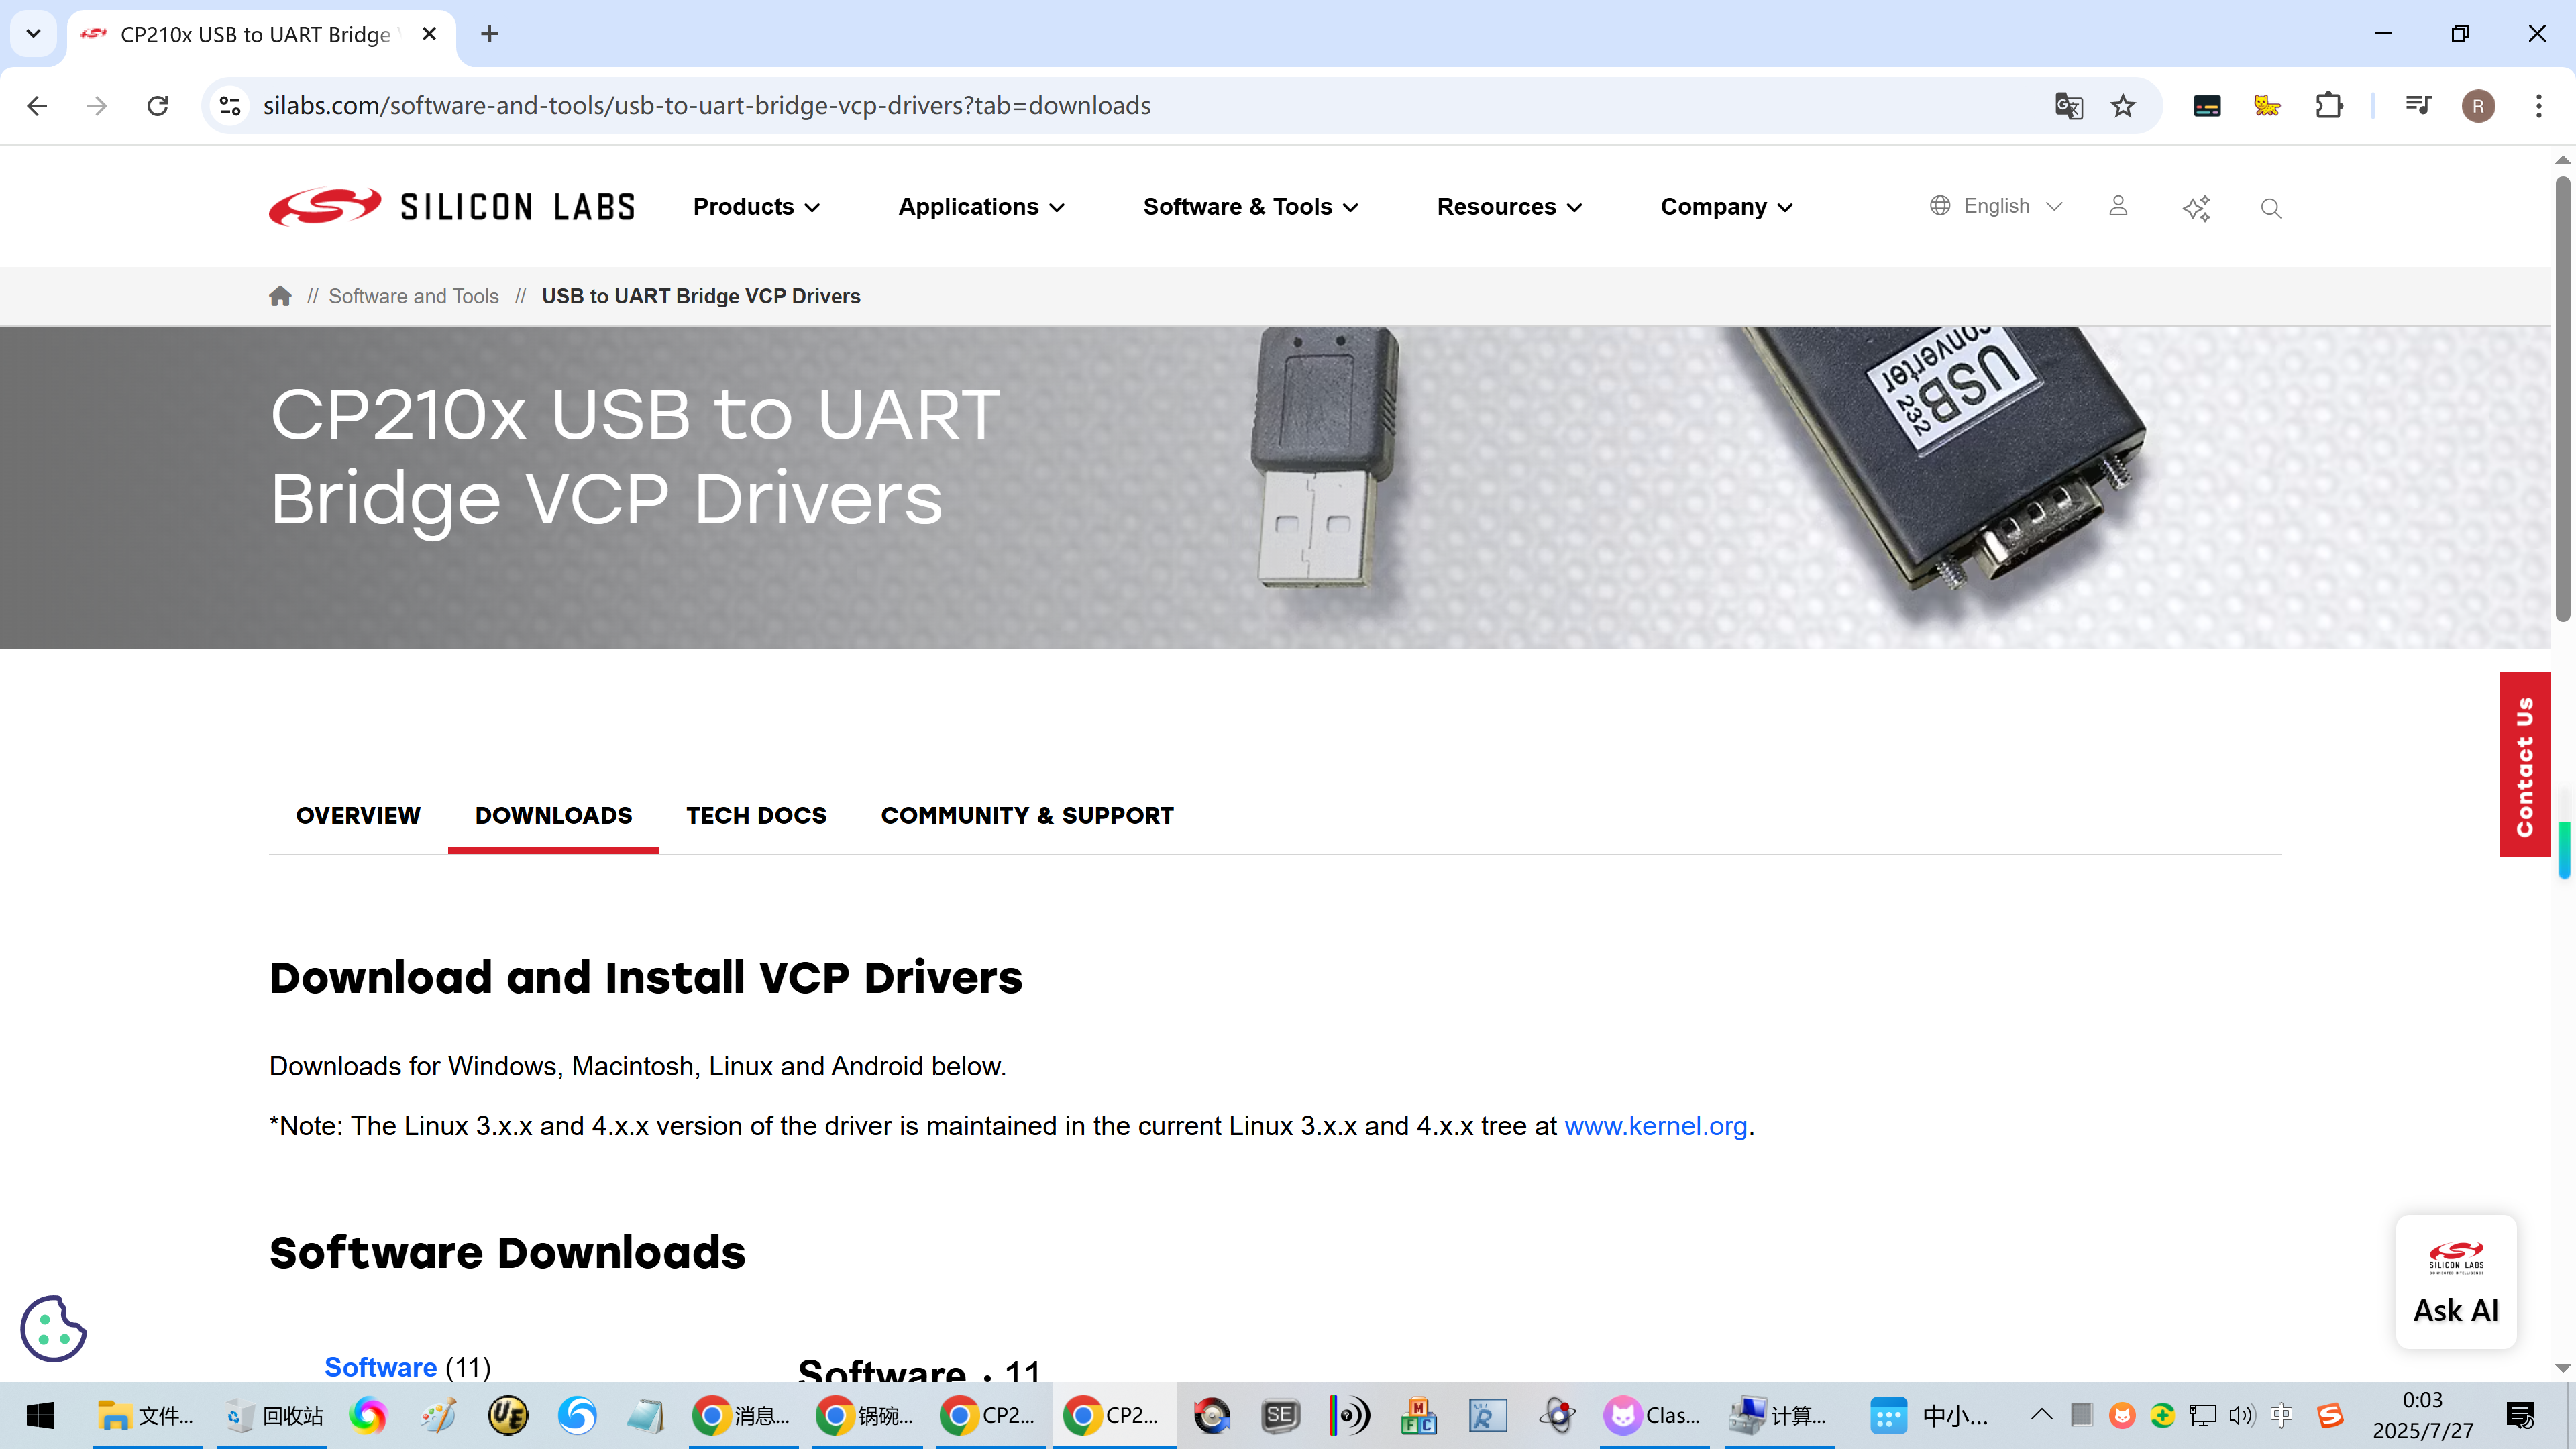Image resolution: width=2576 pixels, height=1449 pixels.
Task: Open the tab search dropdown
Action: (33, 34)
